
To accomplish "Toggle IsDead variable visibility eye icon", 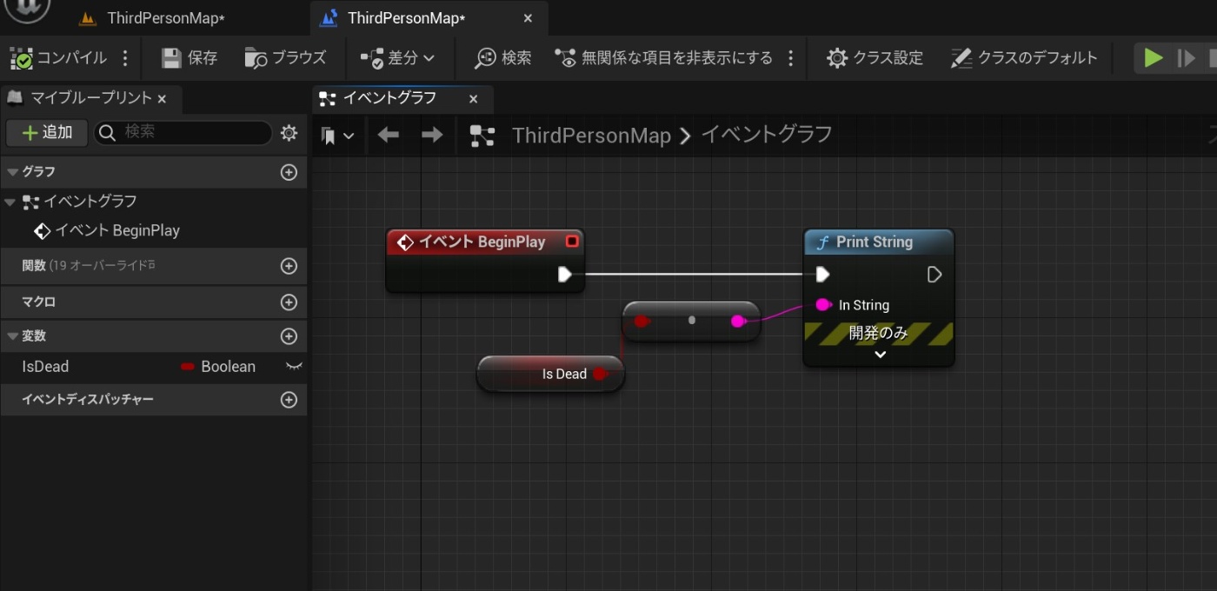I will [294, 367].
